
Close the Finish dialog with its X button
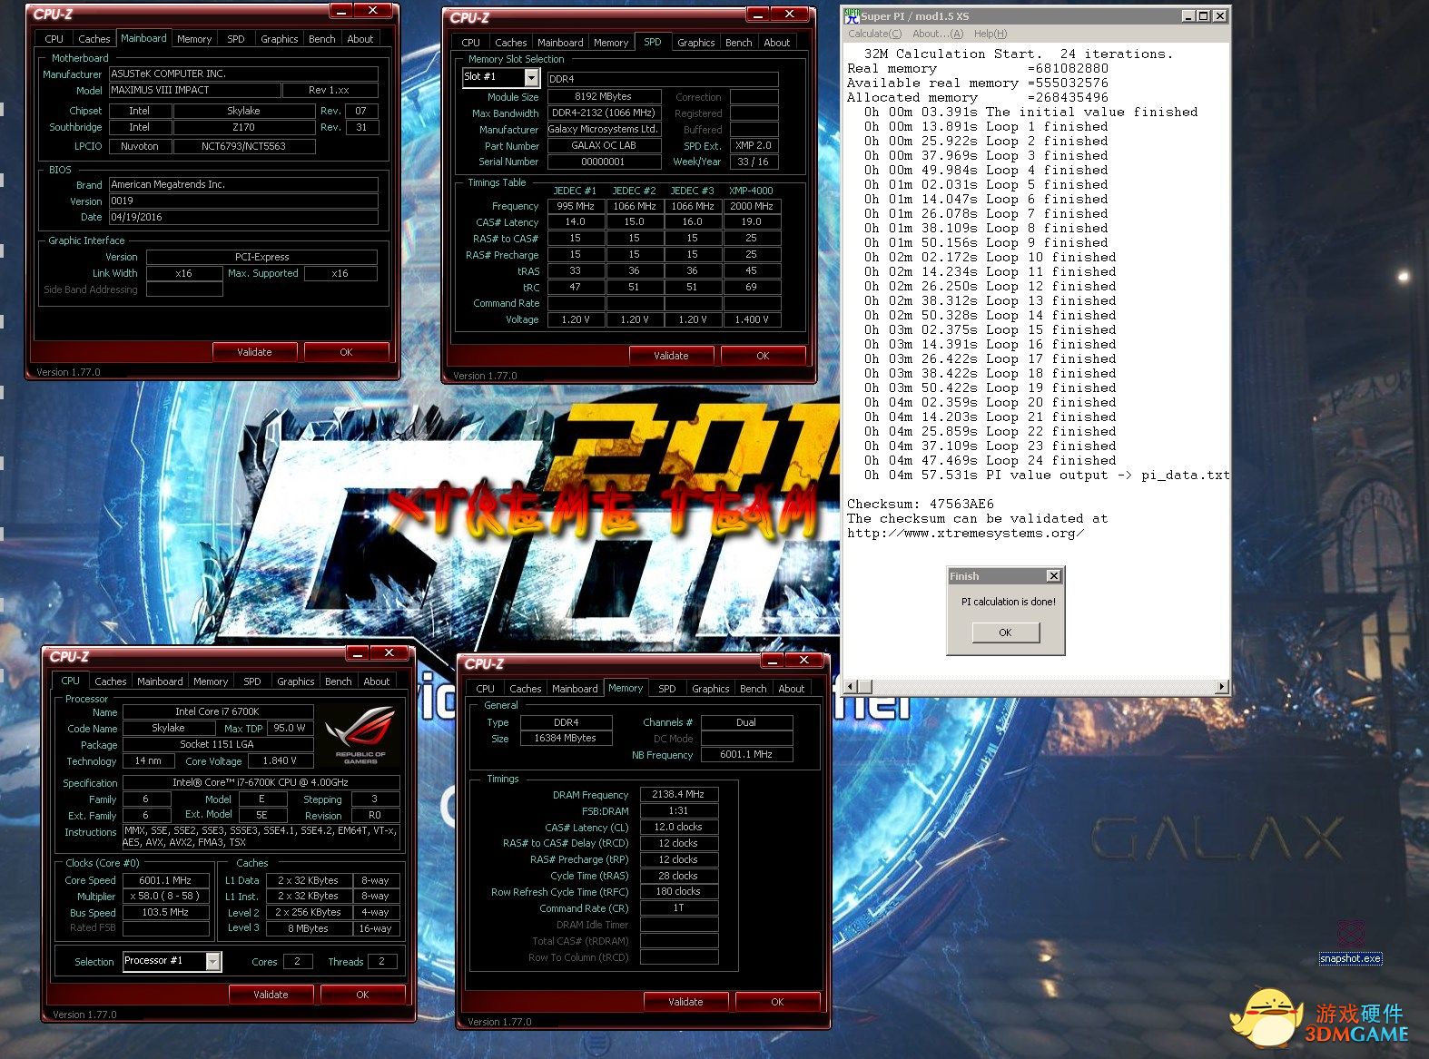[x=1053, y=576]
